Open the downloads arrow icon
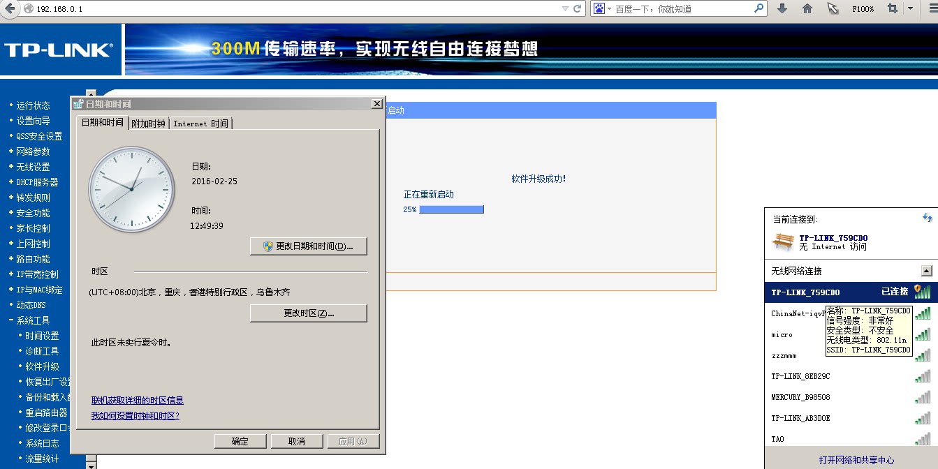The width and height of the screenshot is (938, 469). 782,8
